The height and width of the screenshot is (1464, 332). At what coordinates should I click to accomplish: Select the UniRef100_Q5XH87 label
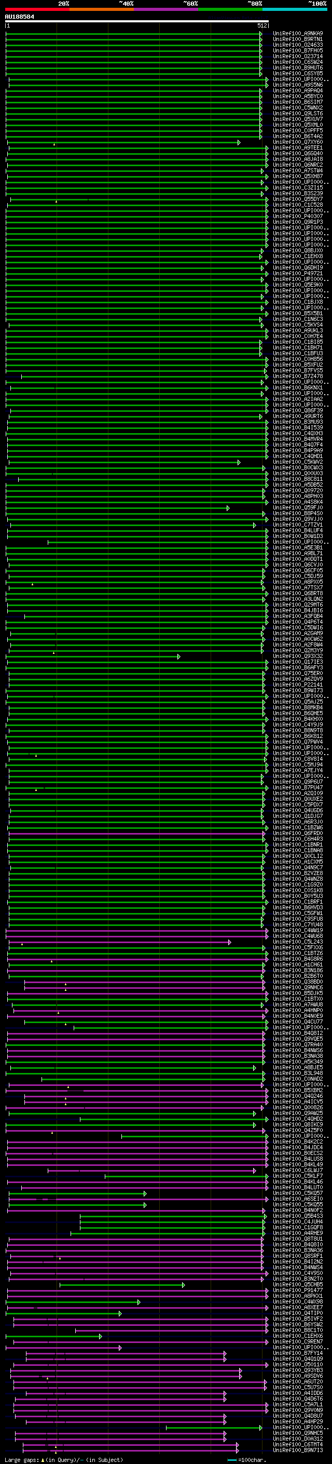(297, 176)
